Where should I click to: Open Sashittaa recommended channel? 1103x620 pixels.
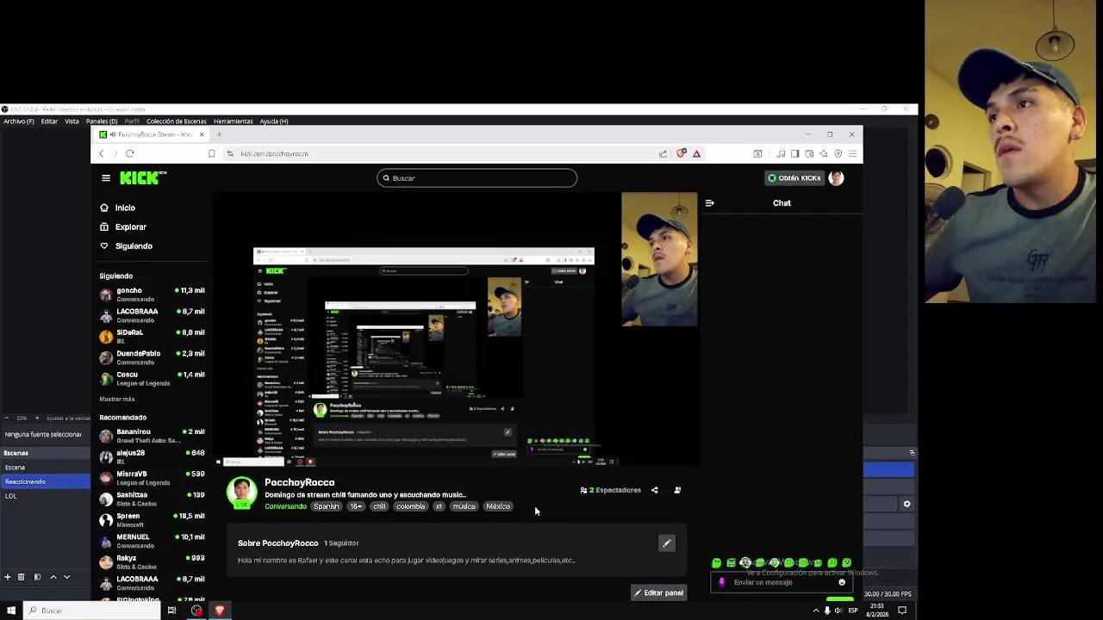pos(152,499)
